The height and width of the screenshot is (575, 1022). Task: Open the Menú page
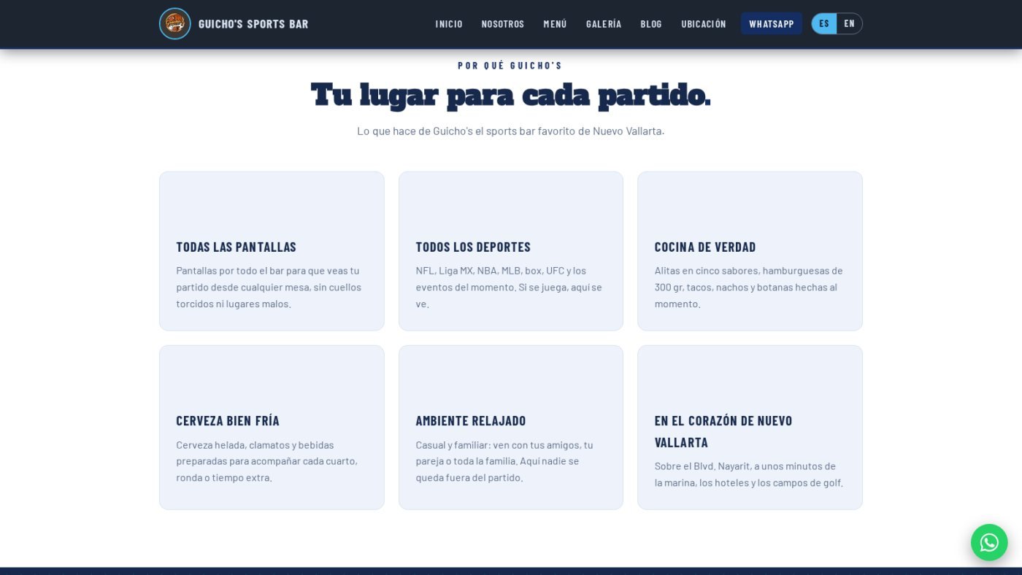pos(556,24)
